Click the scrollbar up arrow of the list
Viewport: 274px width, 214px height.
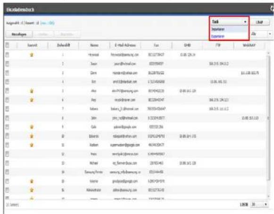pyautogui.click(x=269, y=53)
